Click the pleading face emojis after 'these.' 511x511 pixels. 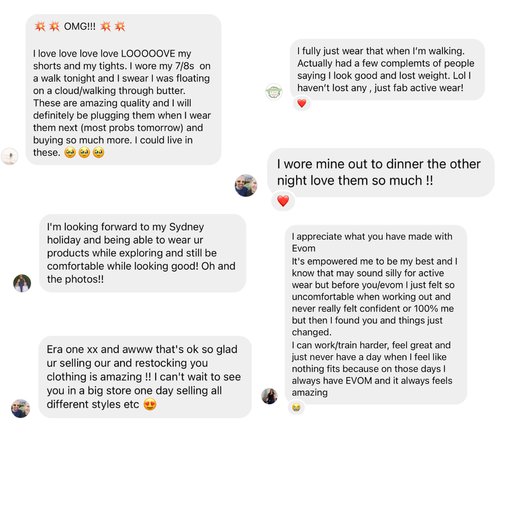pos(84,152)
